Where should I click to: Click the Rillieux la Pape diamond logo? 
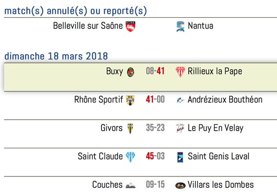(x=180, y=72)
